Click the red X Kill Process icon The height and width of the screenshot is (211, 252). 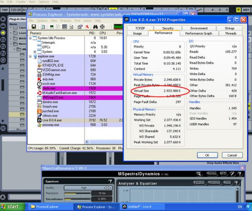[87, 26]
